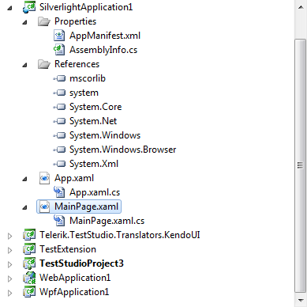This screenshot has height=307, width=307.
Task: Click the WpfApplication1 project icon
Action: pyautogui.click(x=29, y=292)
